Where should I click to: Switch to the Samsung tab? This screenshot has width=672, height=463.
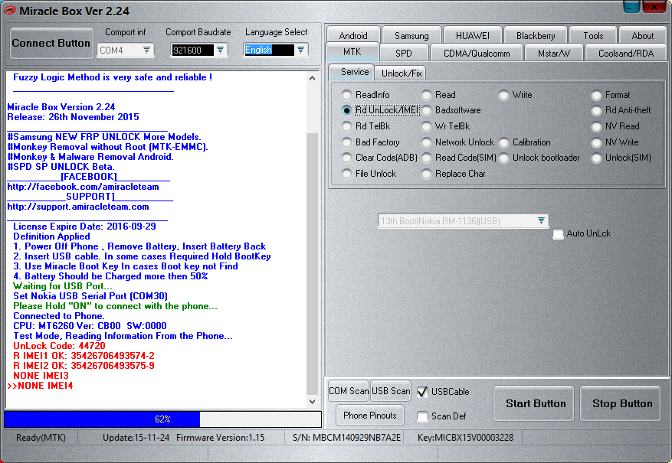pos(411,35)
